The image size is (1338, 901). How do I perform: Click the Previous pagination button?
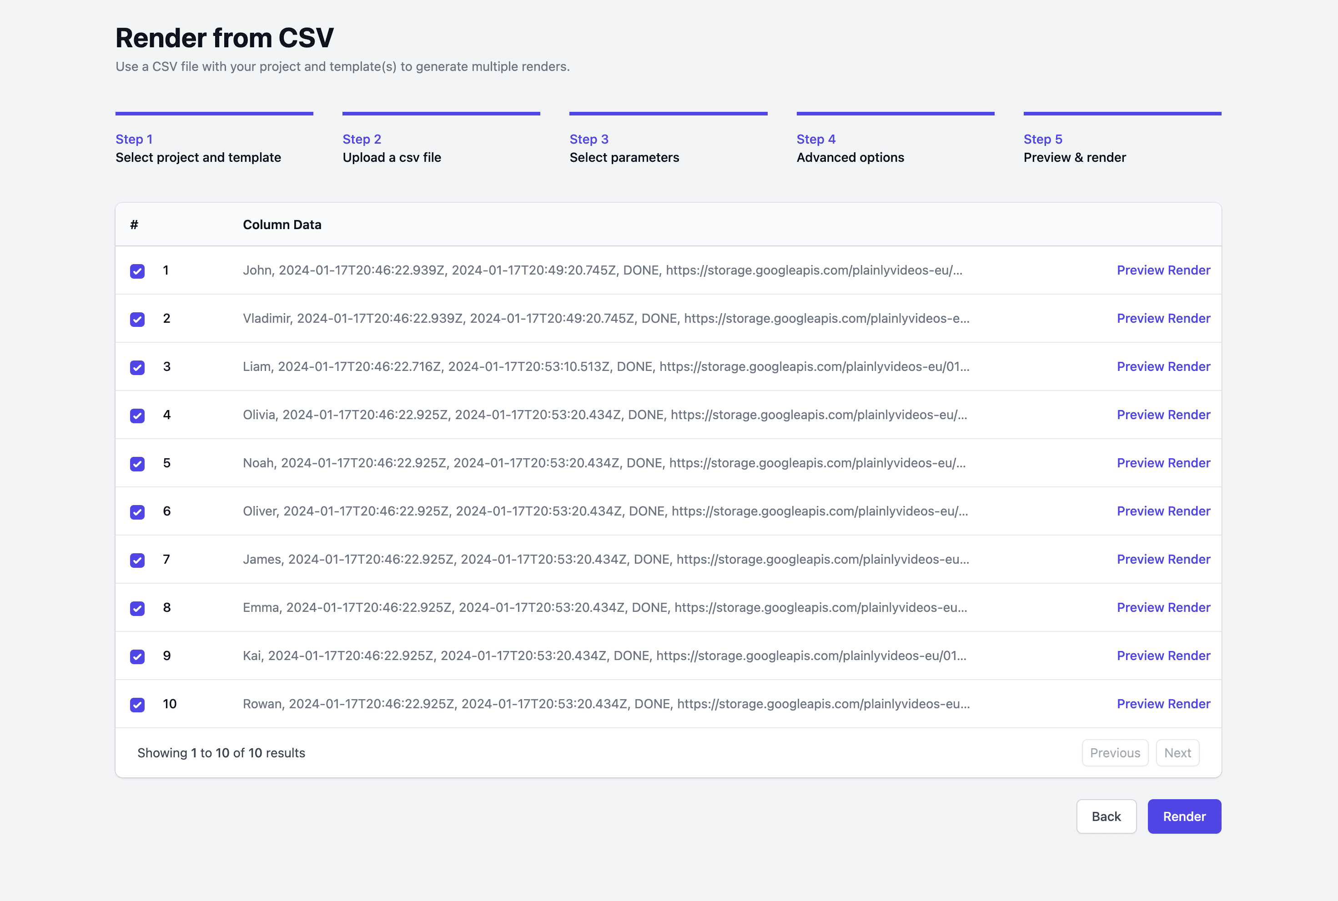click(x=1114, y=753)
